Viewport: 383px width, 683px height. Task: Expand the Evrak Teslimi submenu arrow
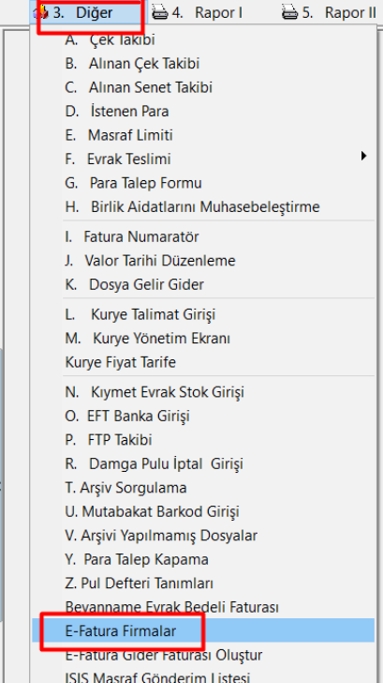364,156
